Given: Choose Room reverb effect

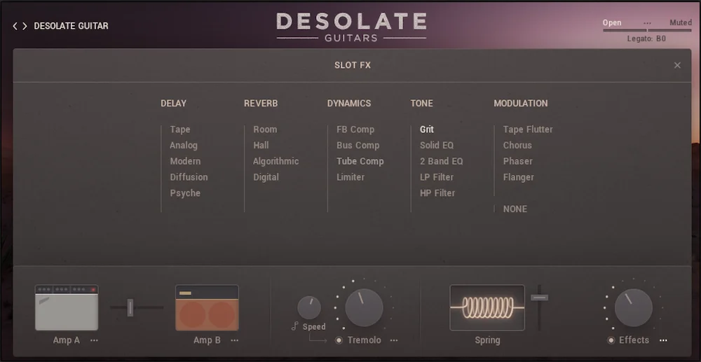Looking at the screenshot, I should (265, 130).
